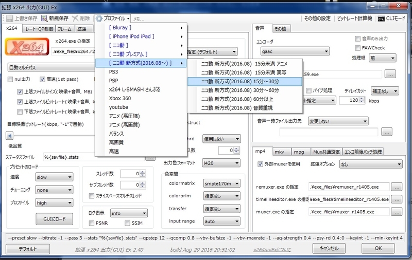
Task: Open the Mux共通設定 tab
Action: tap(327, 152)
